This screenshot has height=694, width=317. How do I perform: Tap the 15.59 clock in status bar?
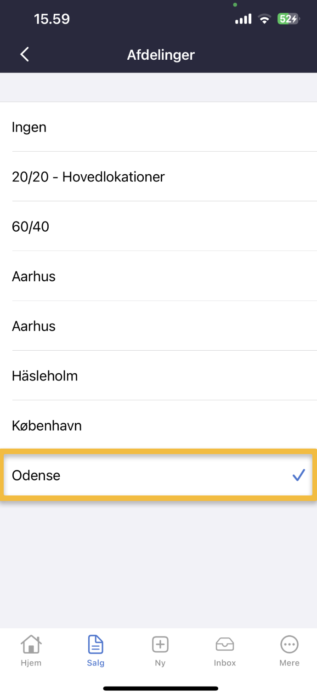[52, 19]
